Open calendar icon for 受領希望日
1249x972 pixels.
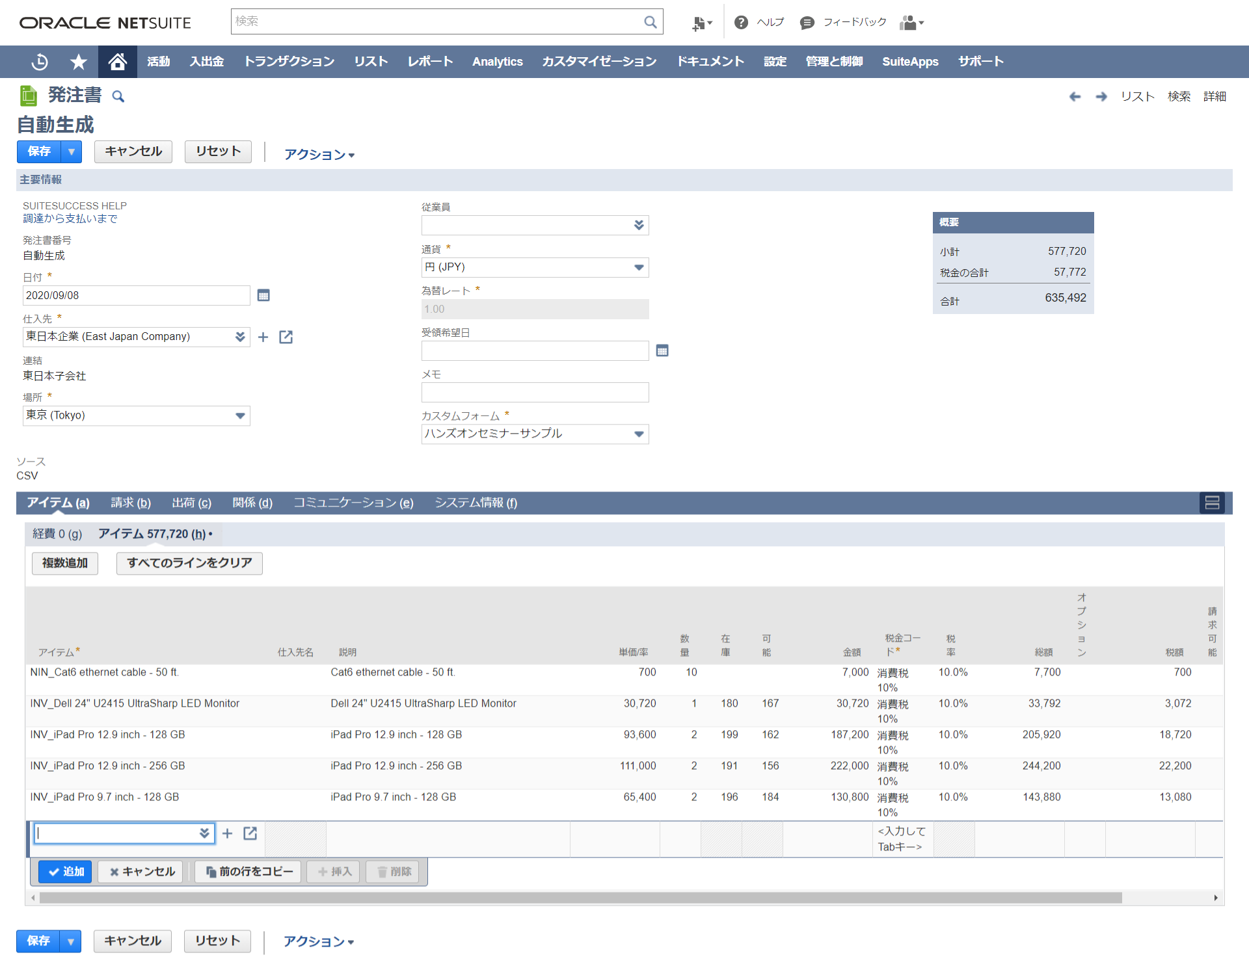[x=662, y=351]
